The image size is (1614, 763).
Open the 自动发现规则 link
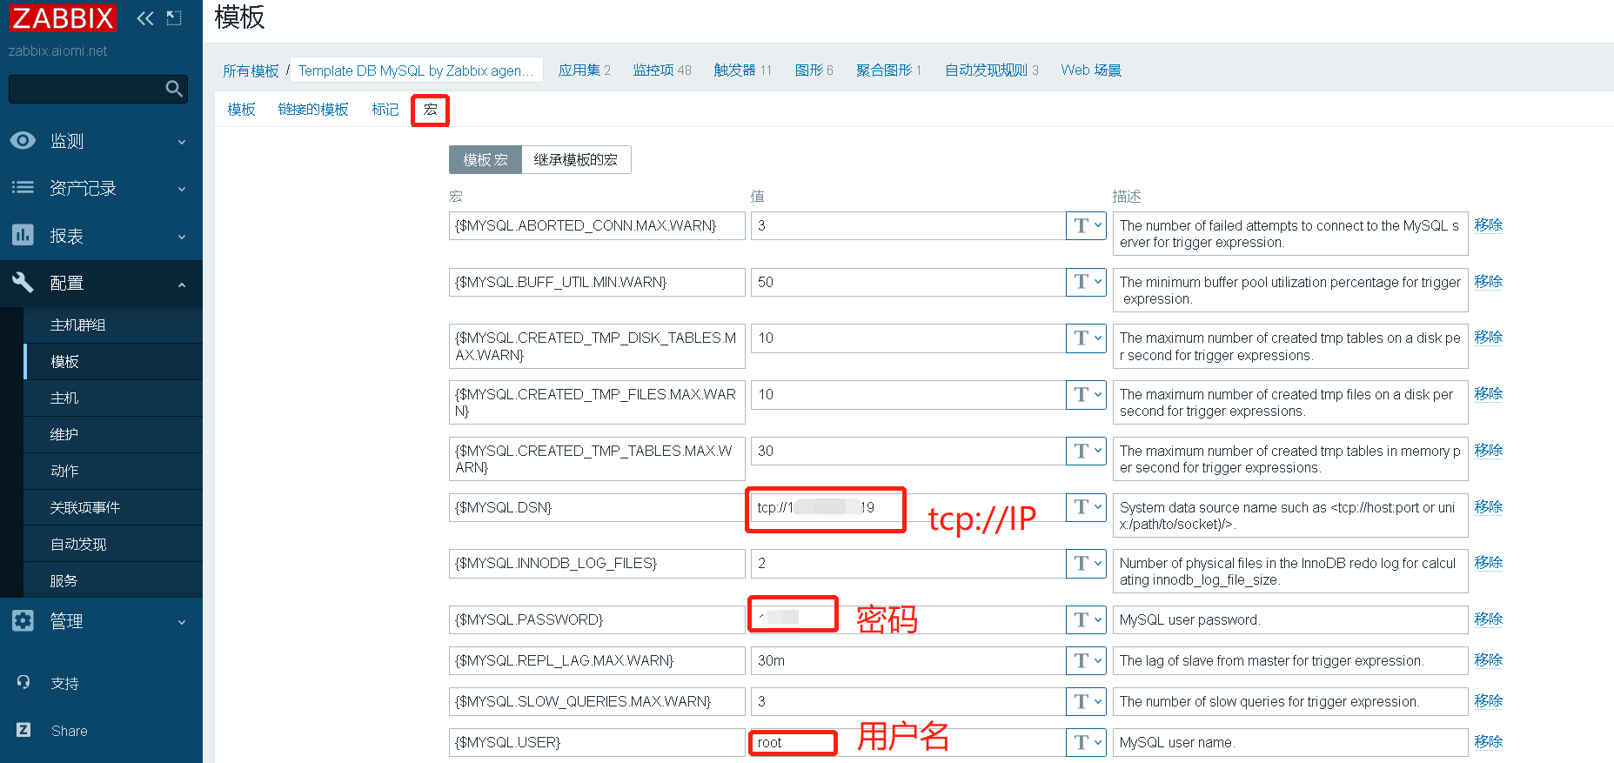pyautogui.click(x=987, y=70)
